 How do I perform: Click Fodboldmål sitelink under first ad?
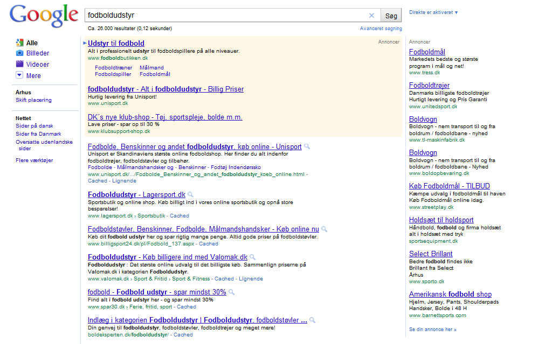point(155,74)
